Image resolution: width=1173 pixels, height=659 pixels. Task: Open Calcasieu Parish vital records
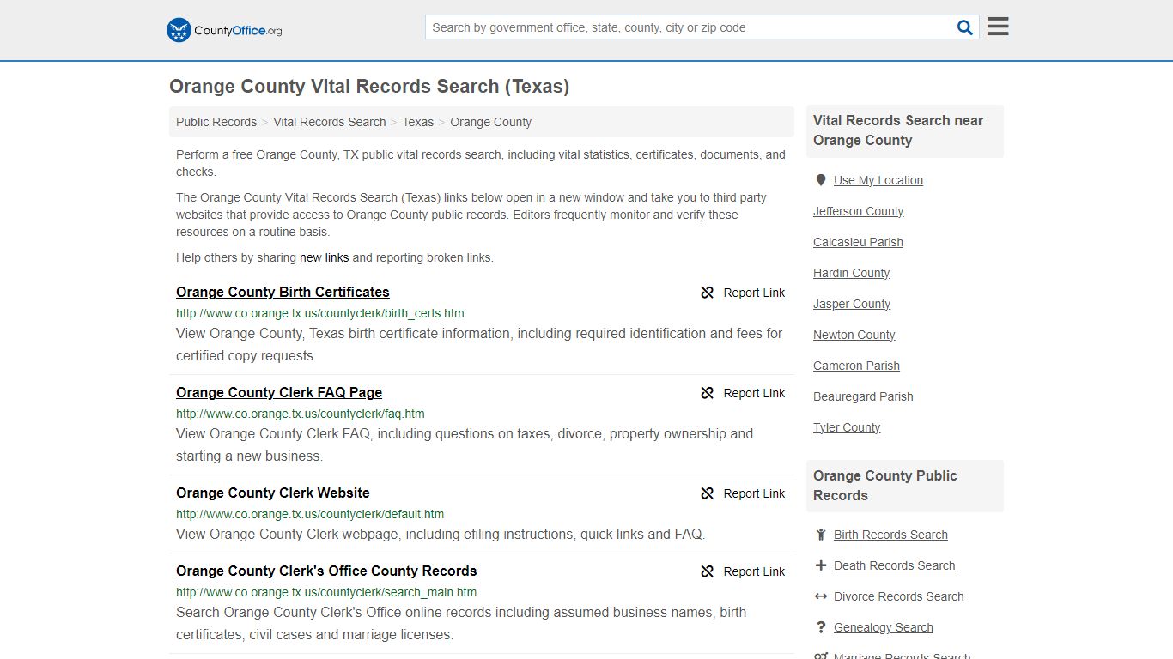point(859,242)
